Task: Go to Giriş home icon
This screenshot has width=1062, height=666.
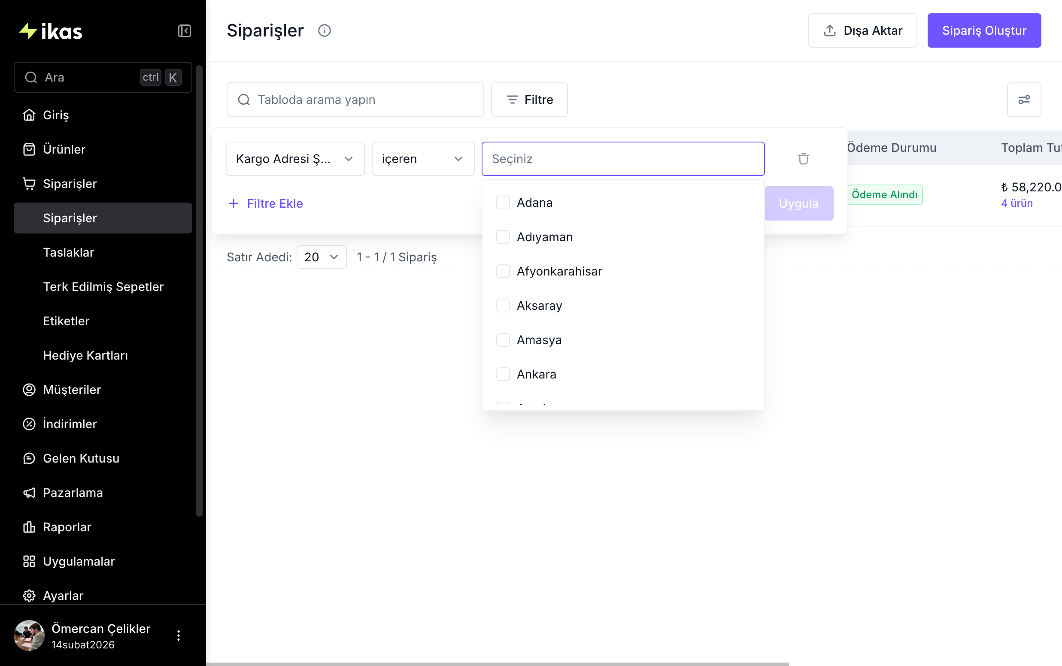Action: pyautogui.click(x=29, y=115)
